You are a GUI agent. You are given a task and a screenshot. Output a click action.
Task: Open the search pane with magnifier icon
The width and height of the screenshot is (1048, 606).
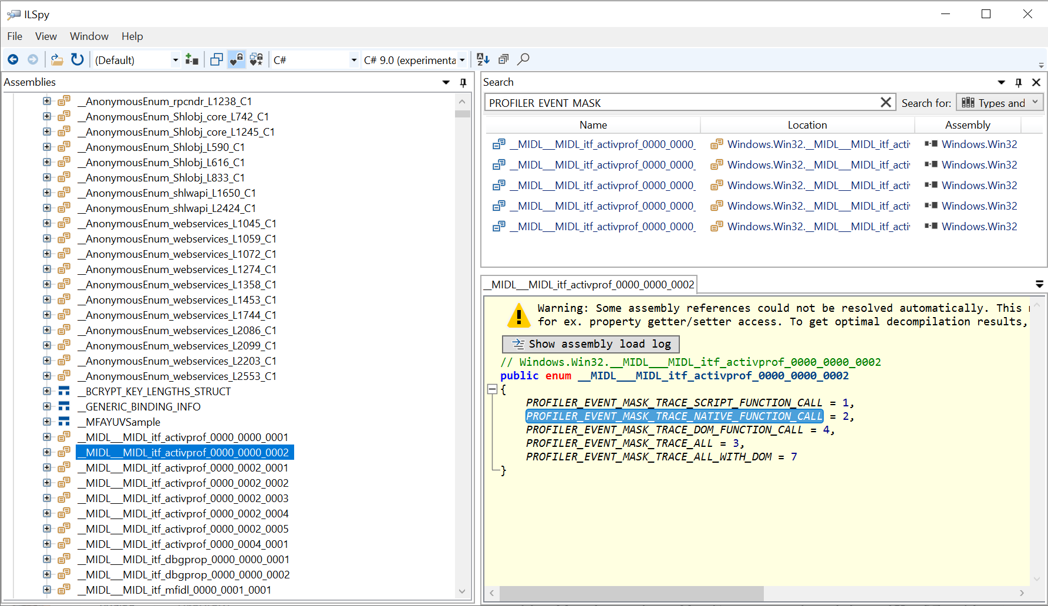pyautogui.click(x=523, y=59)
